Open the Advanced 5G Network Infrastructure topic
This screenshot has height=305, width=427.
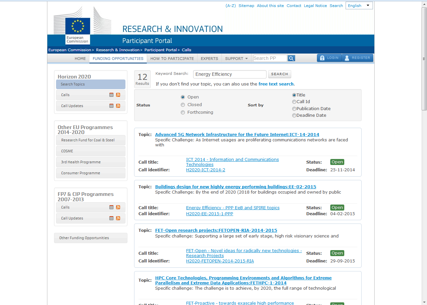237,135
